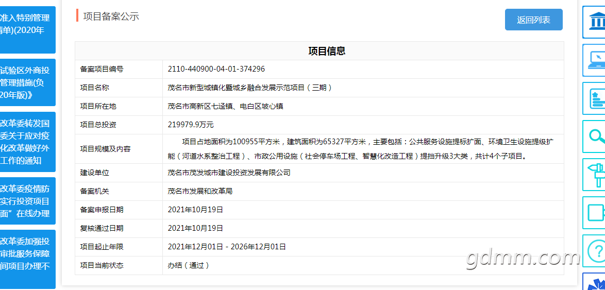This screenshot has height=290, width=605.
Task: Click the status value 办结（通过）
Action: [x=188, y=265]
